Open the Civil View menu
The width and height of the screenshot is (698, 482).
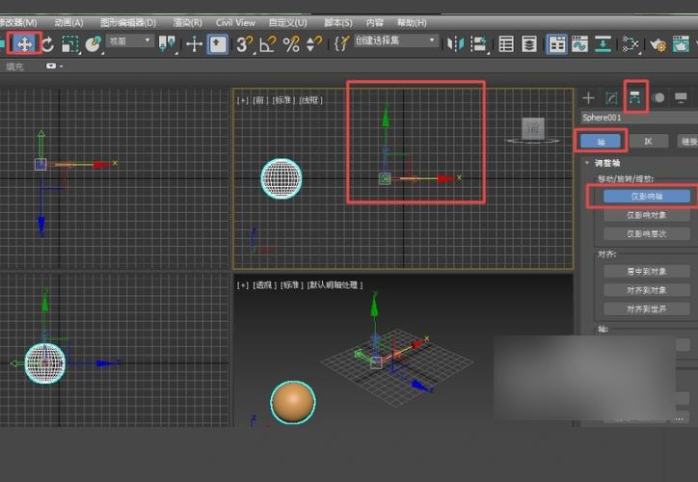click(235, 21)
